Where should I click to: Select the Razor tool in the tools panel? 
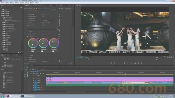[27, 71]
